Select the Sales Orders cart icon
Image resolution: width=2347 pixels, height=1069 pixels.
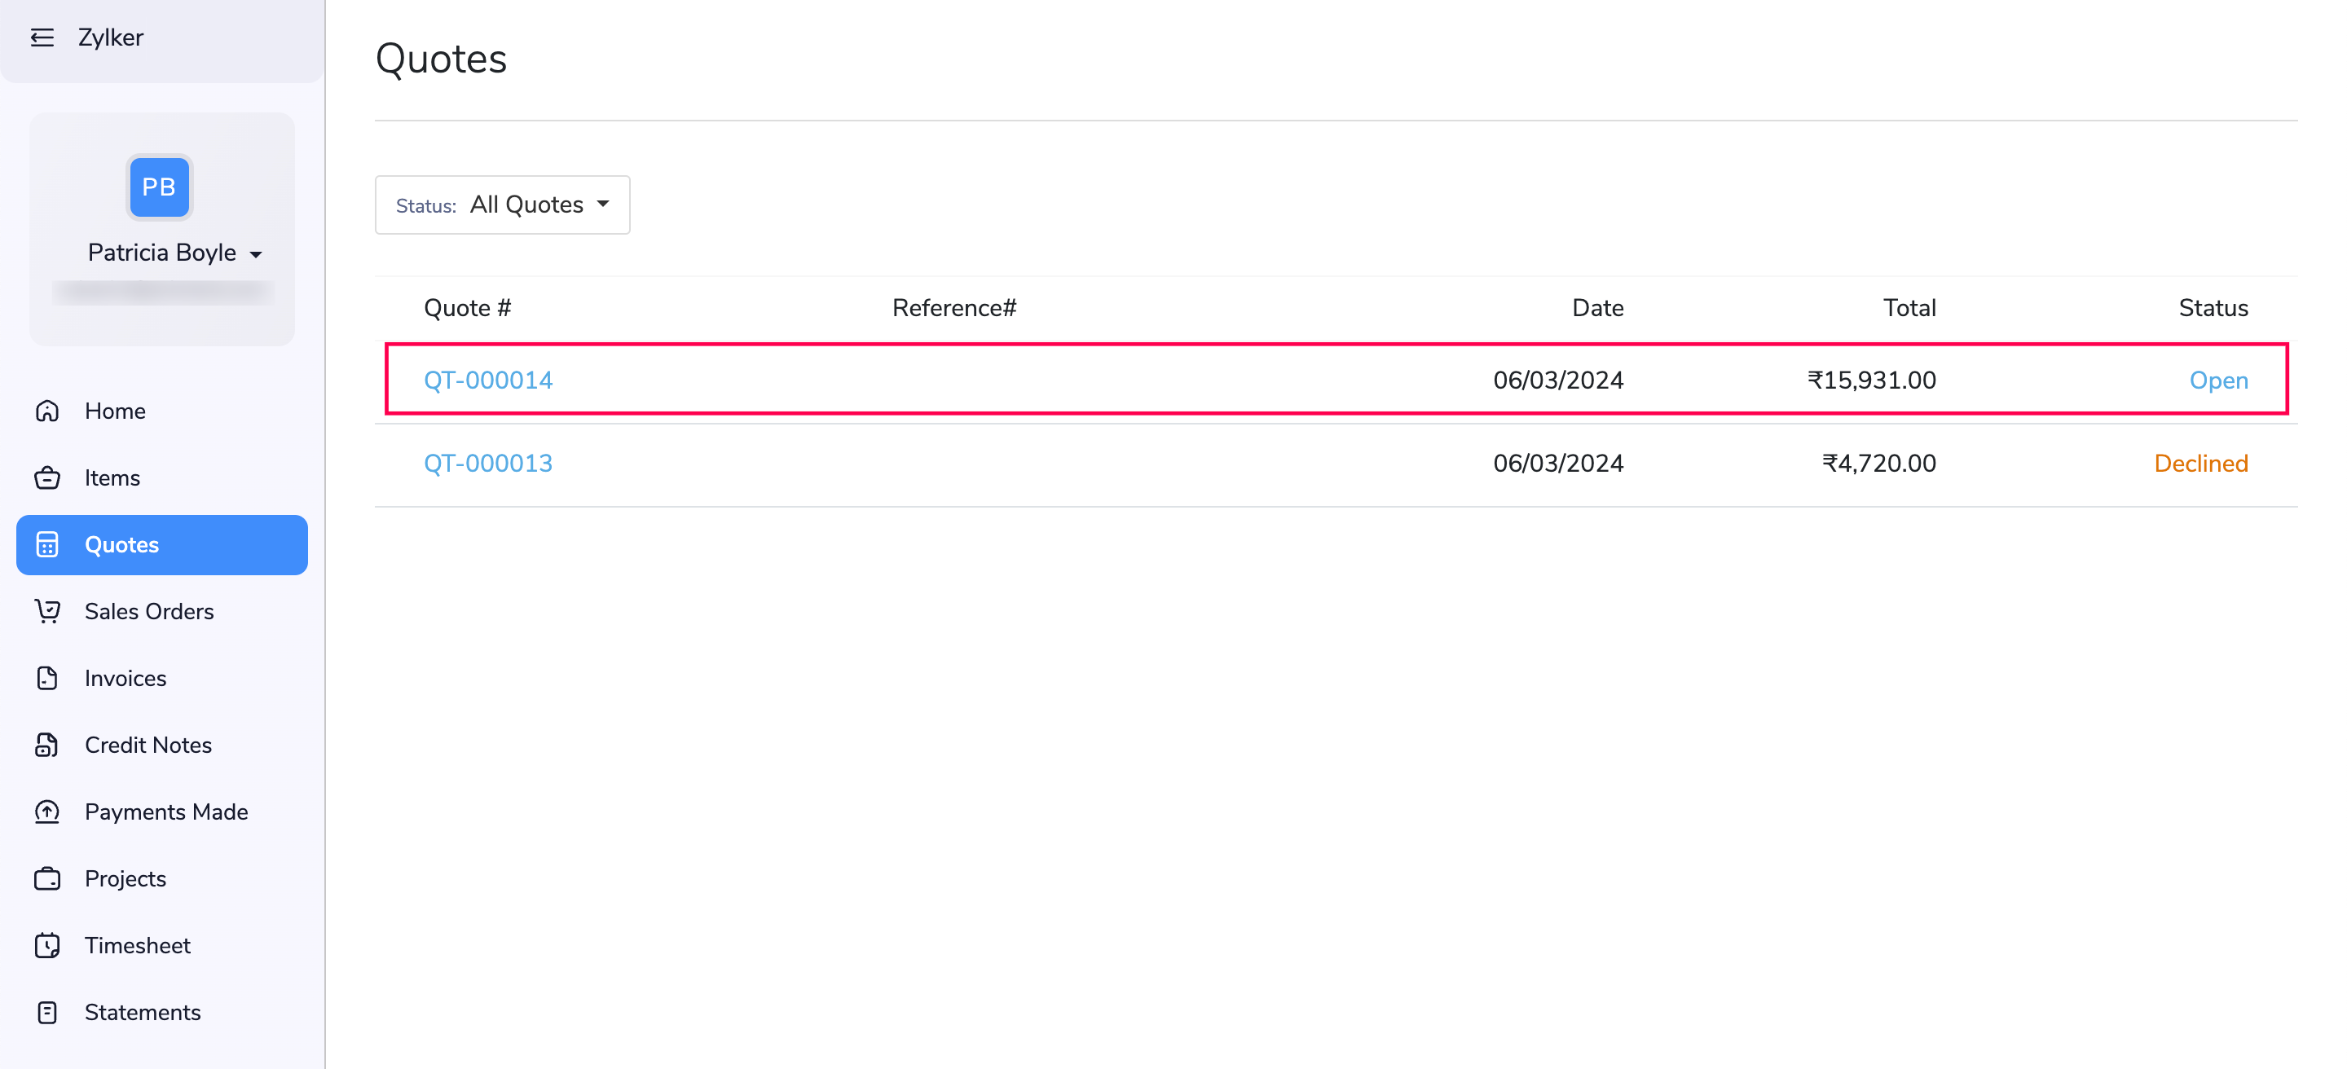[47, 611]
